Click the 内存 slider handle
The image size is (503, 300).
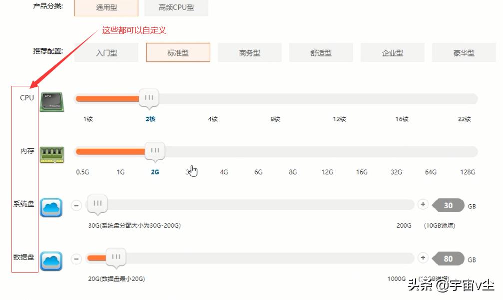(154, 151)
